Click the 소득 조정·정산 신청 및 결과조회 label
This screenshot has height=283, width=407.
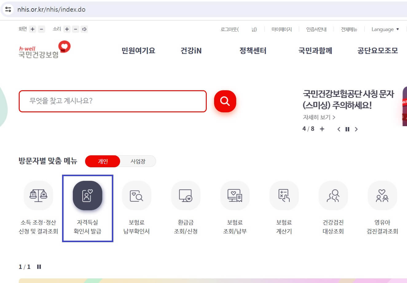click(38, 227)
